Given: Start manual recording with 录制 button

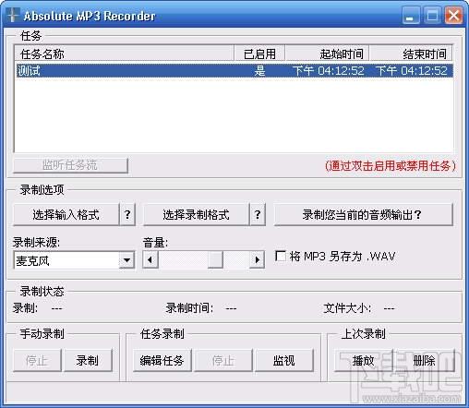Looking at the screenshot, I should click(x=88, y=360).
